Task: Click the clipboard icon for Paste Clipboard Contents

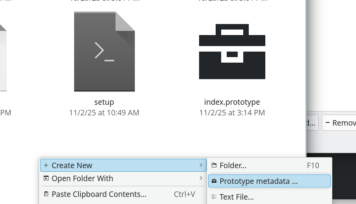Action: pyautogui.click(x=46, y=194)
